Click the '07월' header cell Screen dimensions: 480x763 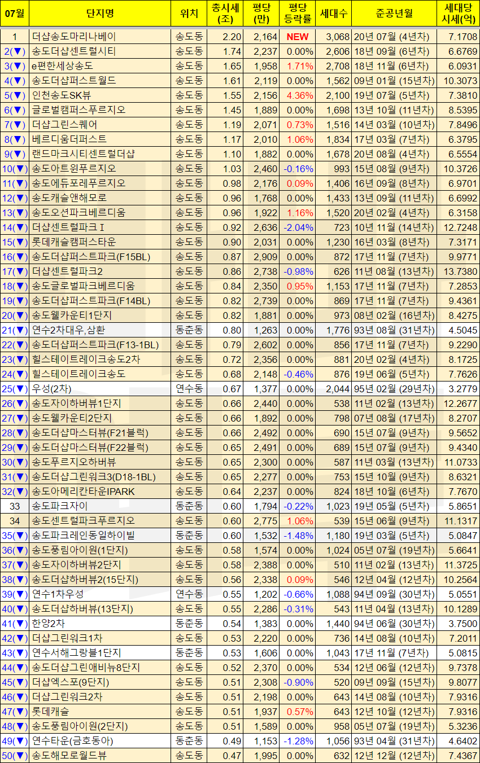pos(15,14)
